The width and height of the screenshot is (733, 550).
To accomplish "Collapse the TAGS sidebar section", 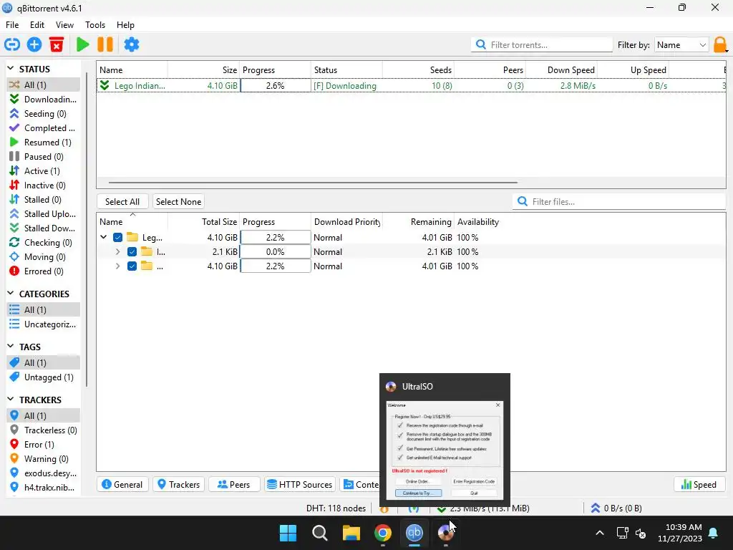I will click(x=11, y=347).
